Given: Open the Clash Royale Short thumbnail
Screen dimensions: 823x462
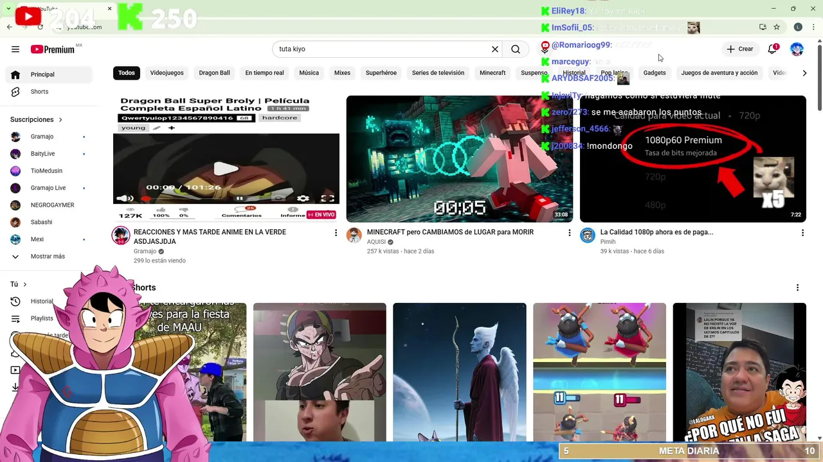Looking at the screenshot, I should tap(599, 372).
